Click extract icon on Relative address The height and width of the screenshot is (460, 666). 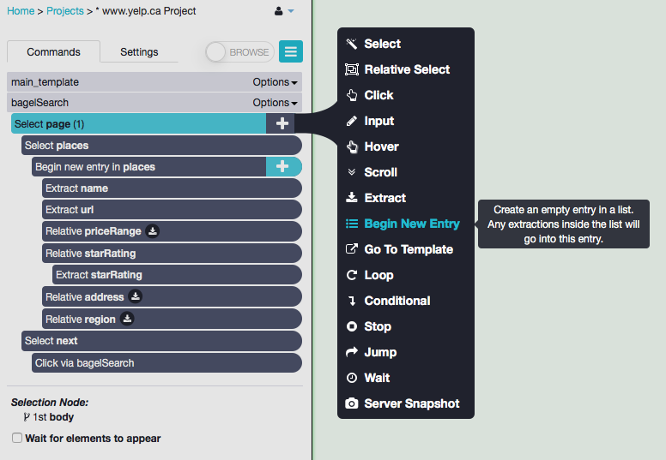(135, 296)
